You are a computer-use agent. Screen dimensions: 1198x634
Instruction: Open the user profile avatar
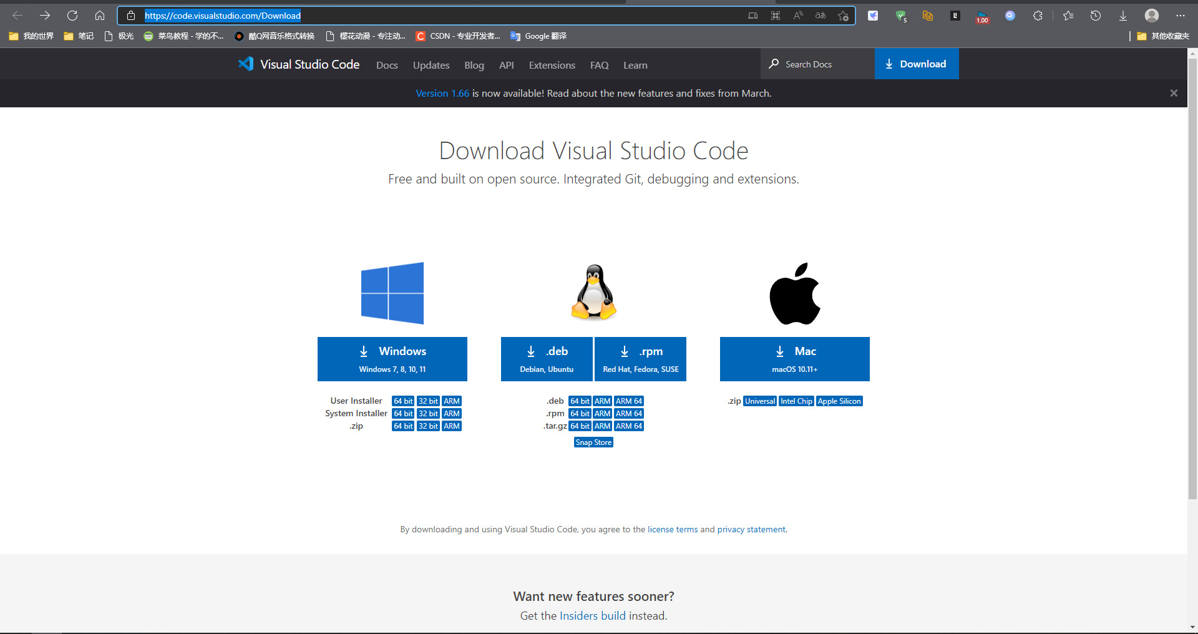pos(1152,16)
